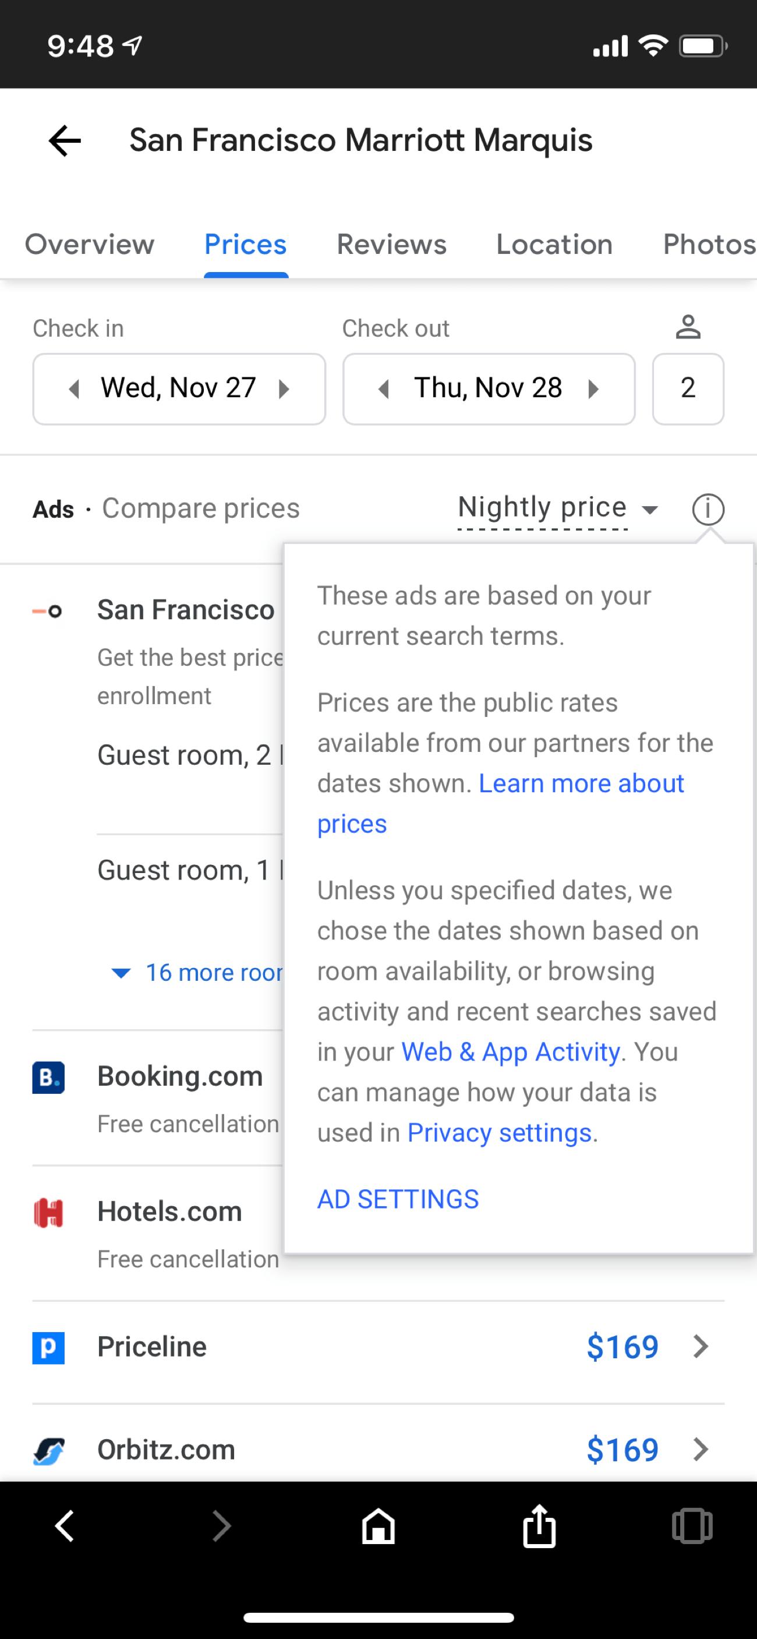Tap the Priceline logo icon
This screenshot has width=757, height=1639.
[48, 1347]
